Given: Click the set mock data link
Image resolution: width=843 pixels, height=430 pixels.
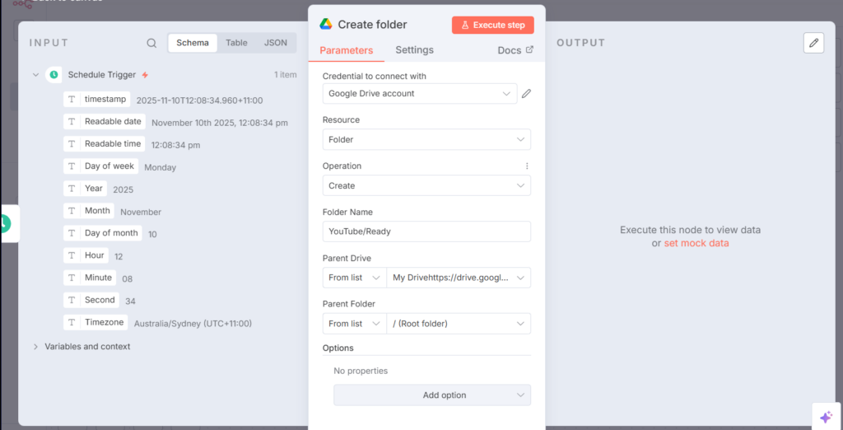Looking at the screenshot, I should pos(696,243).
